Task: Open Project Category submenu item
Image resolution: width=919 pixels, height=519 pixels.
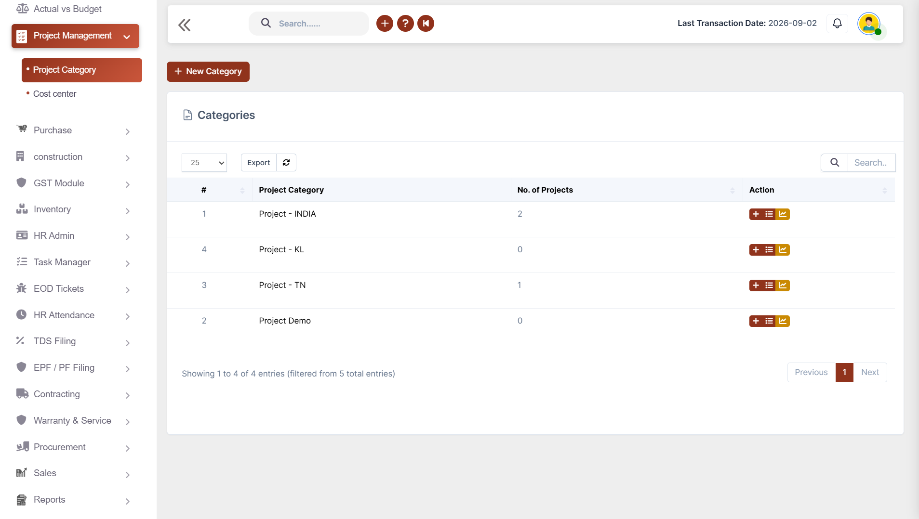Action: click(x=82, y=70)
